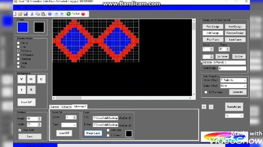263x147 pixels.
Task: Adjust the Height spinner arrows
Action: click(x=39, y=119)
